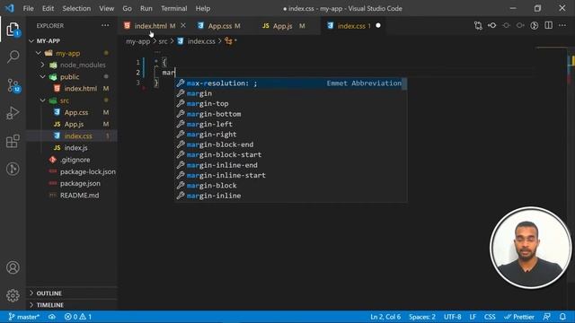Open Run and Debug view
The width and height of the screenshot is (575, 323).
(x=13, y=113)
